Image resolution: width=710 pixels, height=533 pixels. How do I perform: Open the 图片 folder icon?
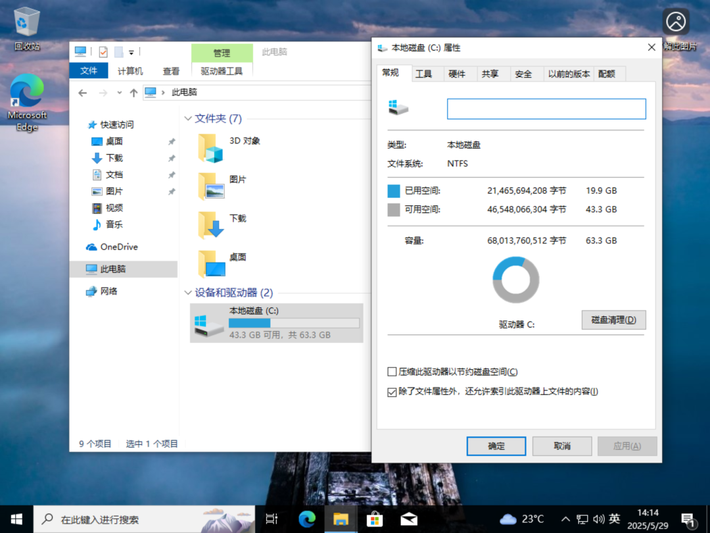(211, 186)
